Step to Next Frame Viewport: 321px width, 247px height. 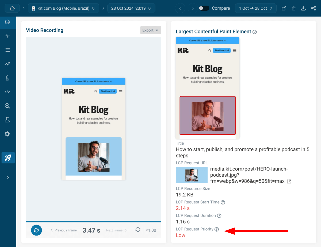coord(116,230)
